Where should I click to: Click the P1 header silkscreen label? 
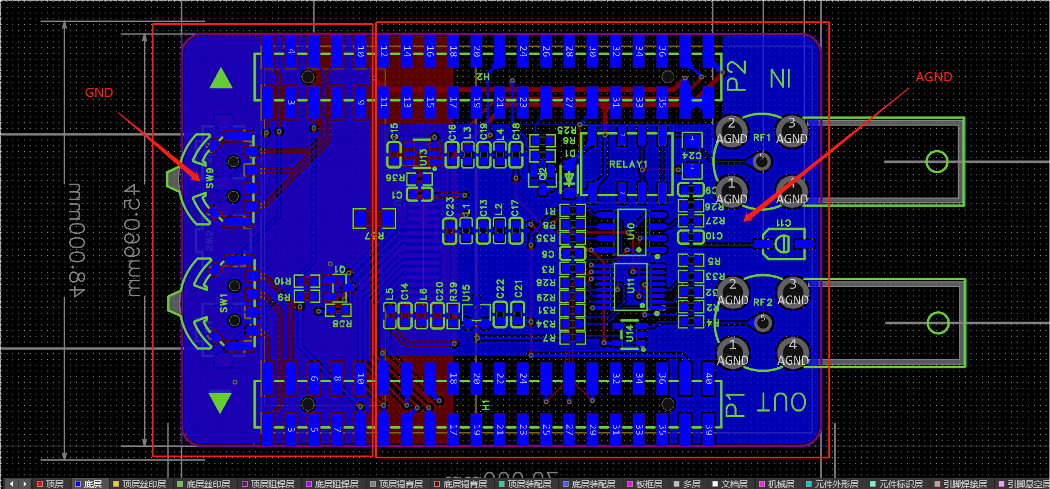pos(735,405)
